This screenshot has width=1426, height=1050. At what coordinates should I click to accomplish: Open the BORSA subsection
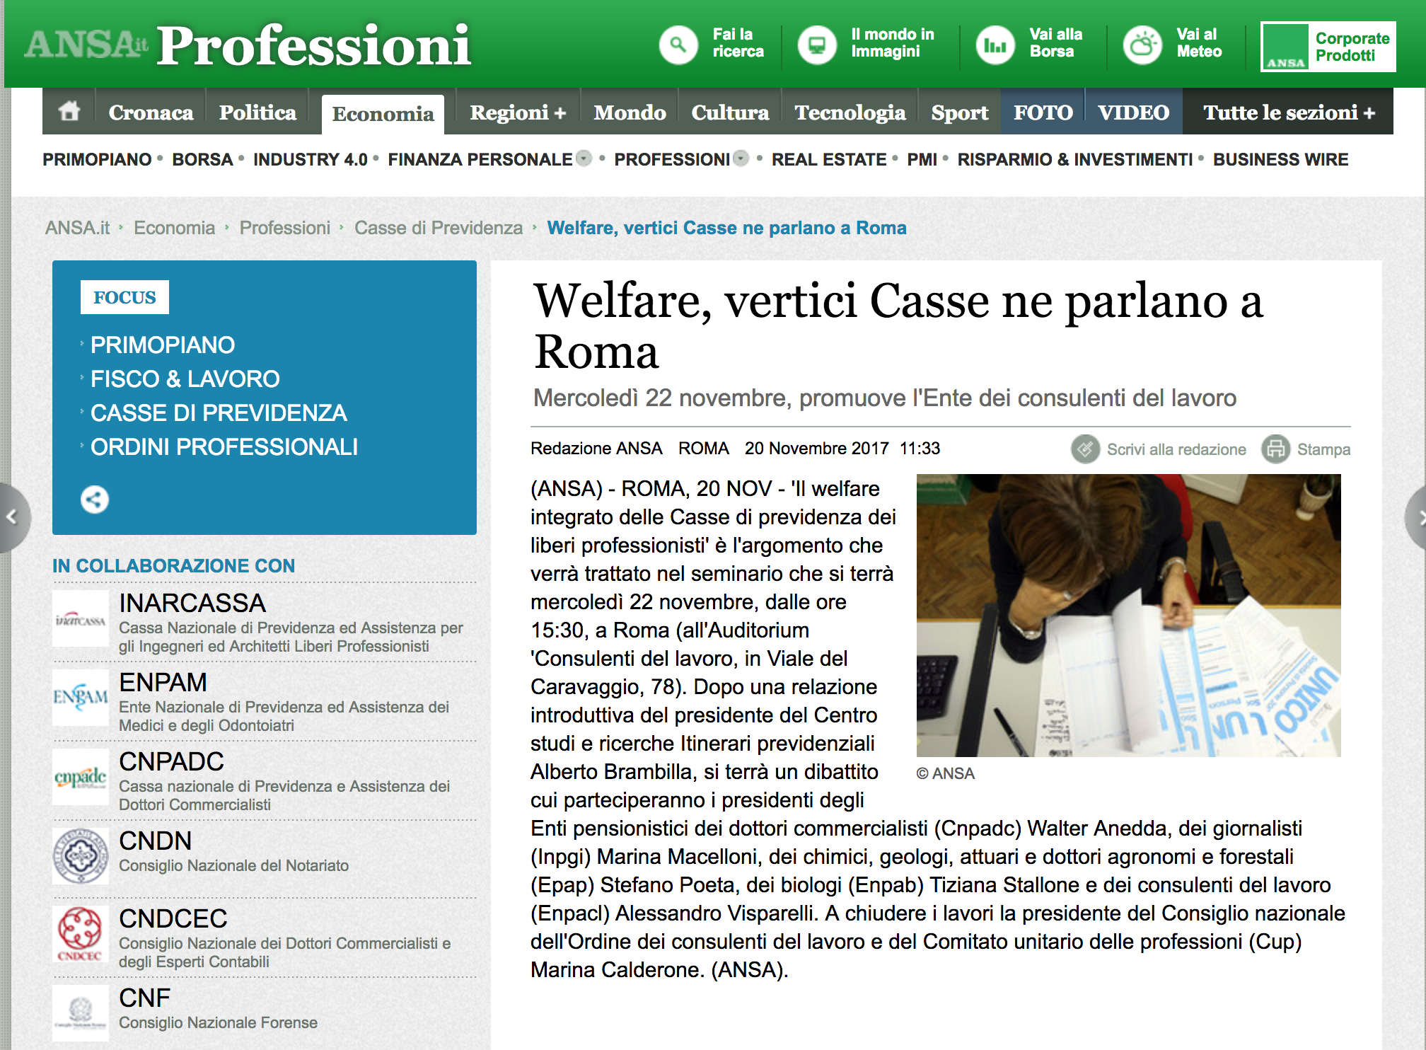click(202, 159)
